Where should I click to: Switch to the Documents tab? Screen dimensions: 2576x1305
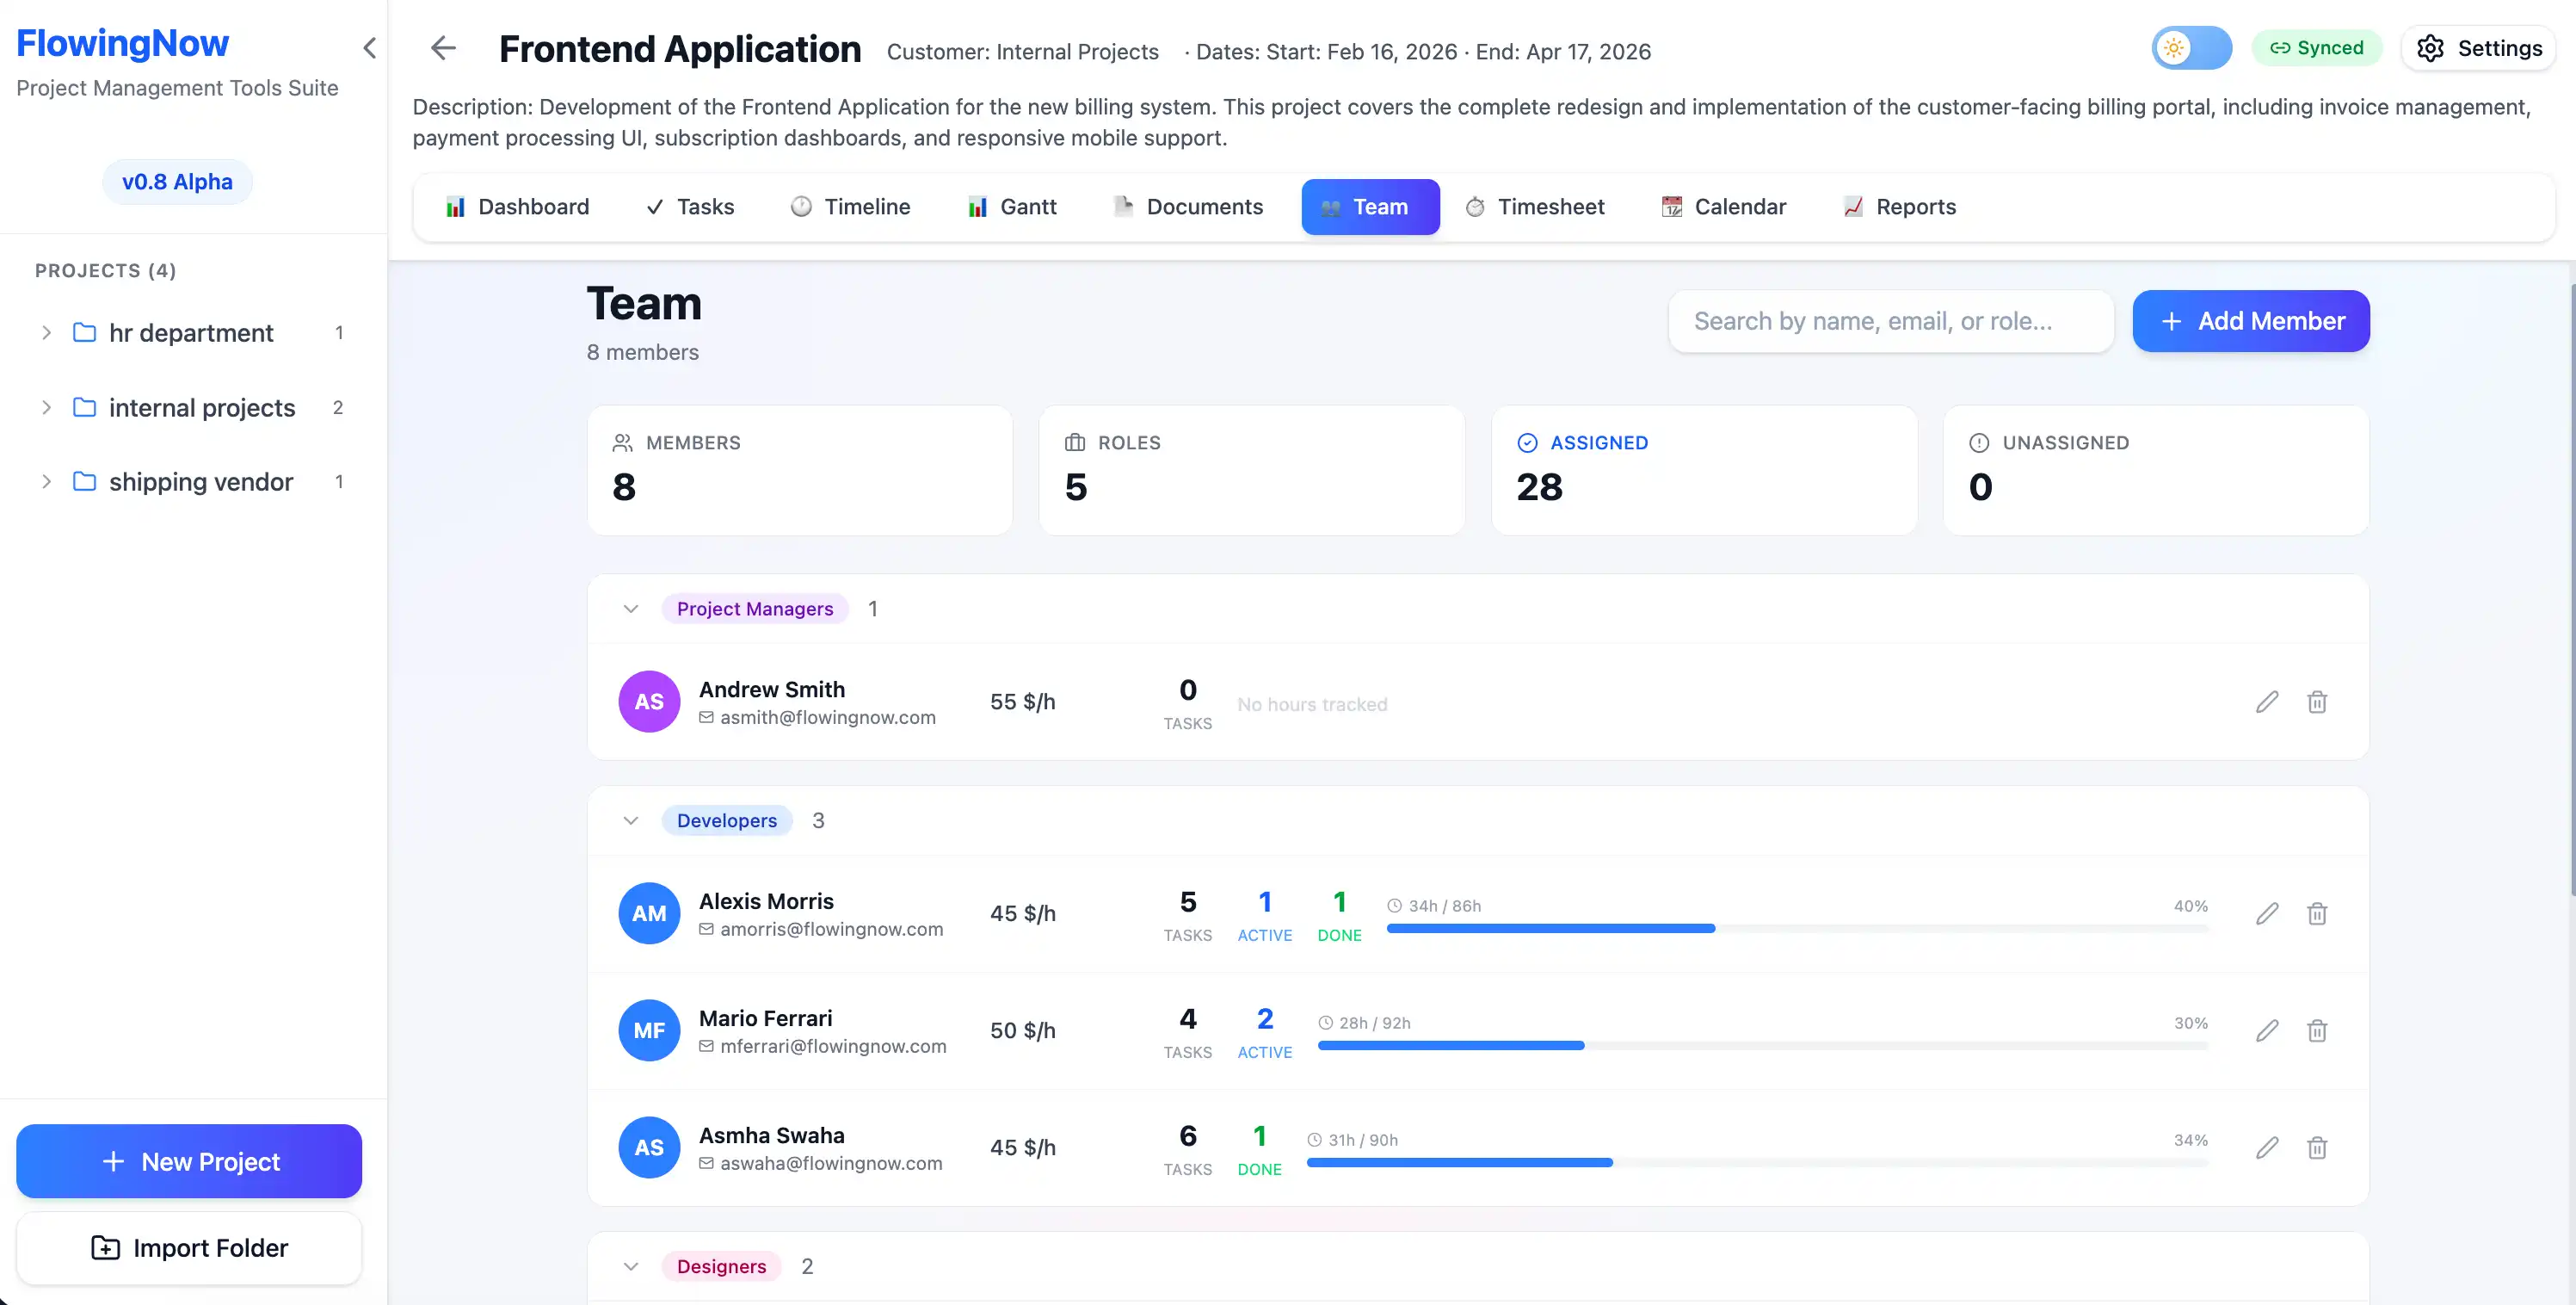click(x=1188, y=206)
